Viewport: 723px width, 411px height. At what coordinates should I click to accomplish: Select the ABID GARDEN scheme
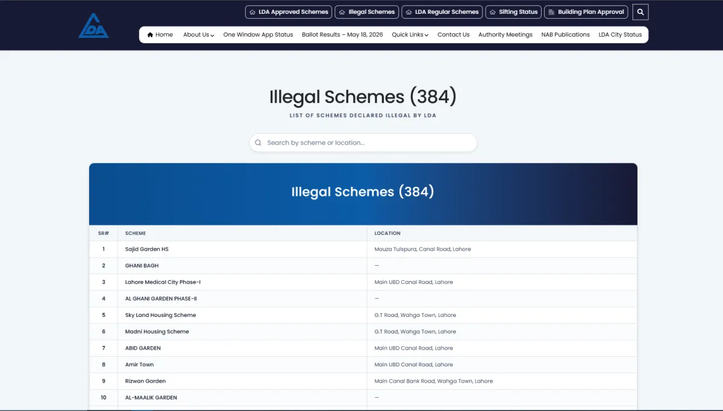[x=143, y=348]
